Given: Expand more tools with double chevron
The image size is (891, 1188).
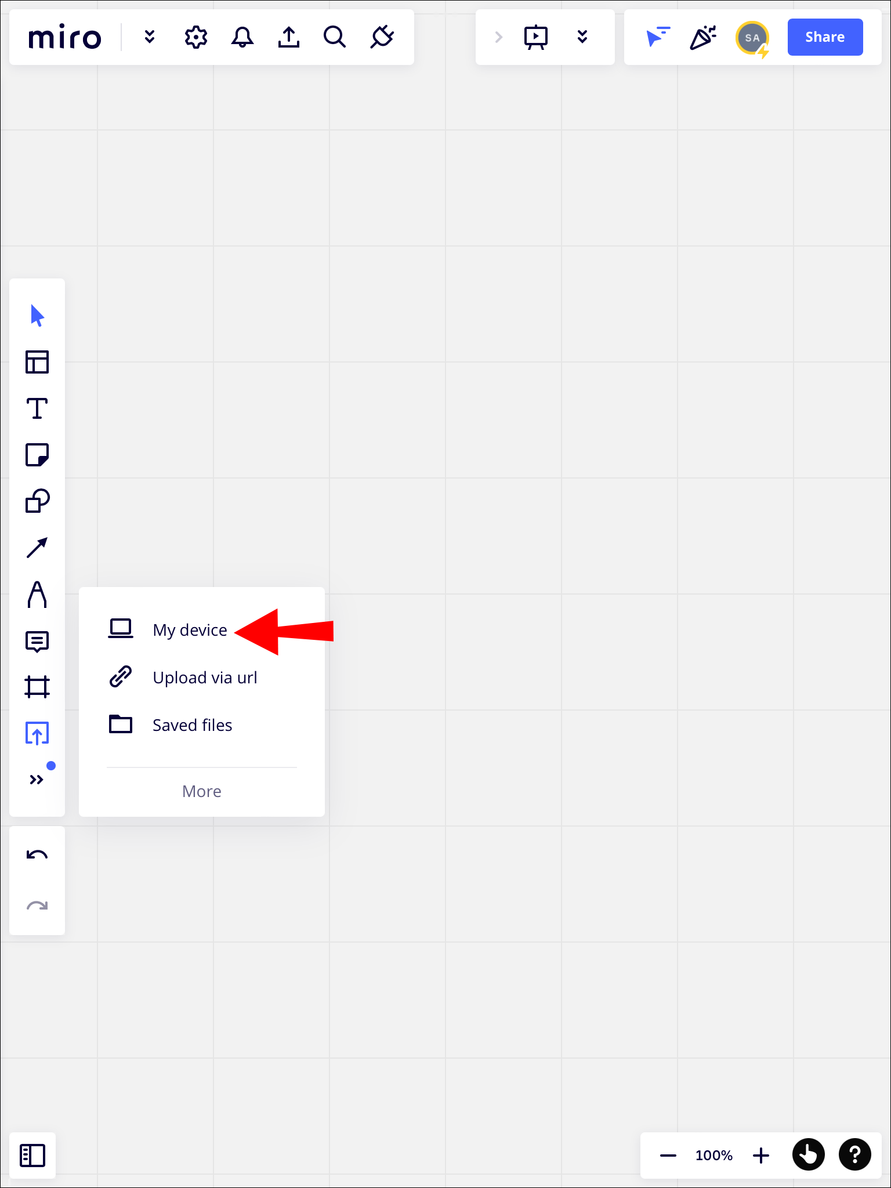Looking at the screenshot, I should (x=37, y=780).
